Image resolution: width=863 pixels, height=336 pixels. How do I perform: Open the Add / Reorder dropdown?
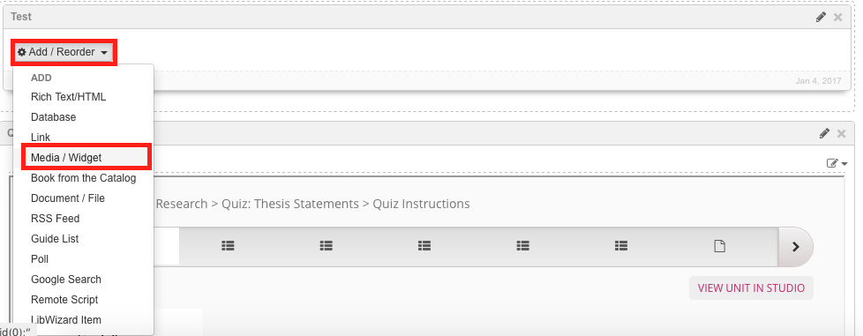(64, 52)
